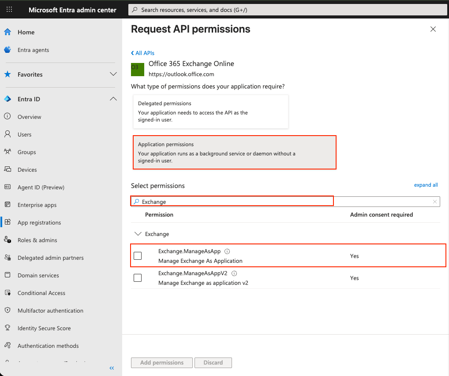Select the Delegated permissions card
Viewport: 449px width, 376px height.
[211, 111]
